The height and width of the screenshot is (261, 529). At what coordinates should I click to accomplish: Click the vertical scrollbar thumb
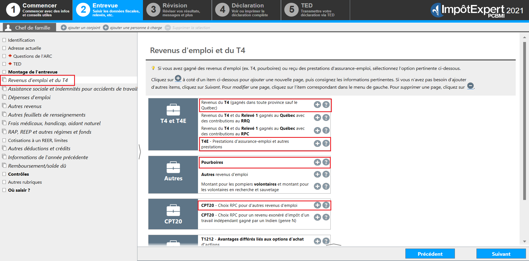(525, 121)
